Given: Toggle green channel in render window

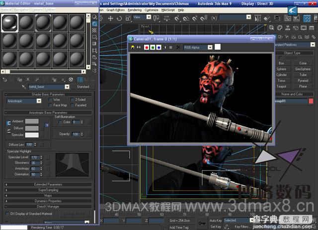Looking at the screenshot, I should pyautogui.click(x=153, y=48).
